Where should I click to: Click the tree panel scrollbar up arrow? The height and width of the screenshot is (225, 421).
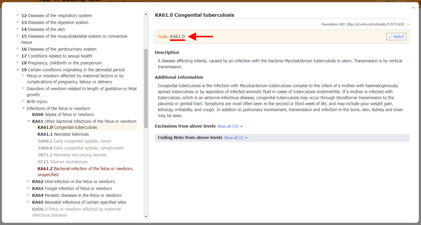pos(146,13)
